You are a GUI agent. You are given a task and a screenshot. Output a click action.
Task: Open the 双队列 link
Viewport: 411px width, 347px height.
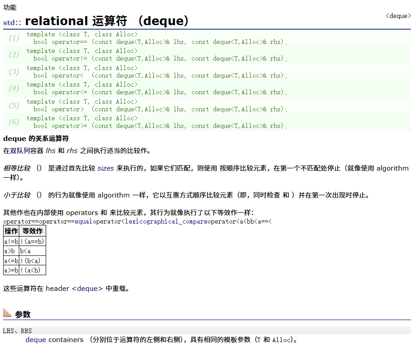pyautogui.click(x=20, y=151)
